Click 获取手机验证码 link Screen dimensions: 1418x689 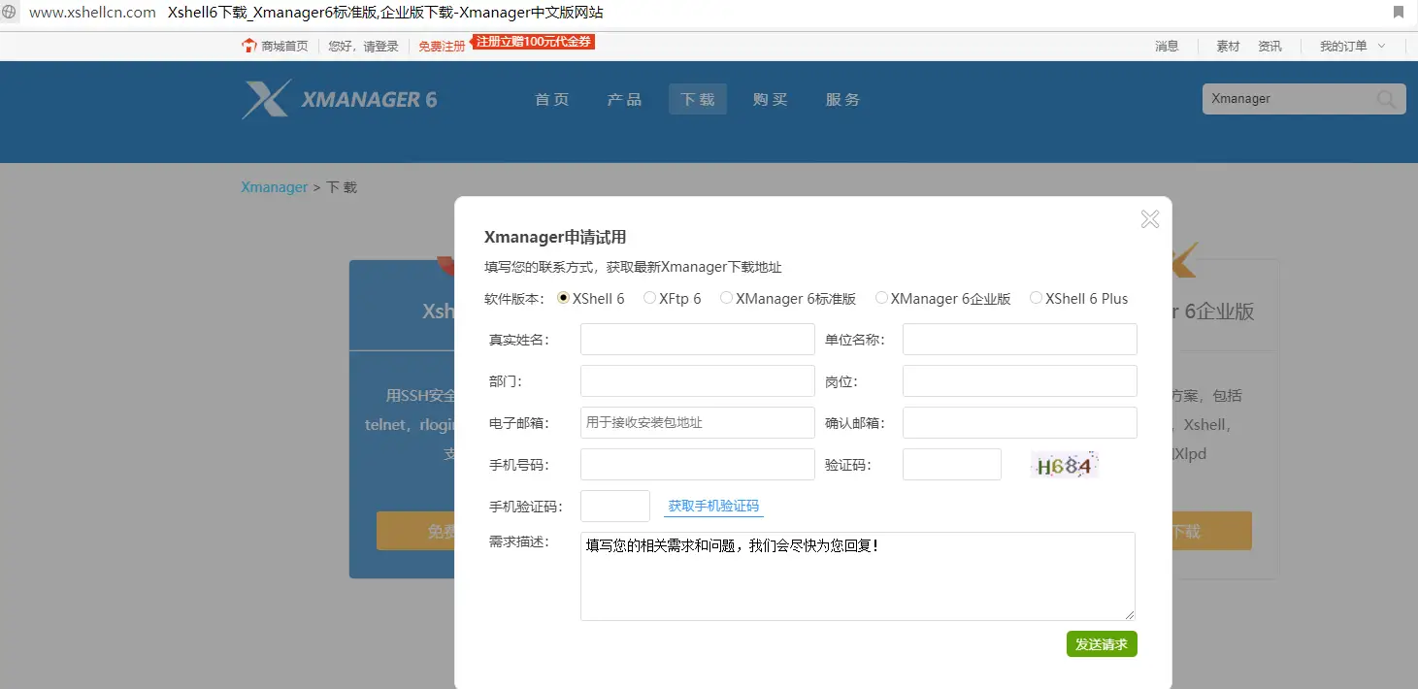click(713, 506)
